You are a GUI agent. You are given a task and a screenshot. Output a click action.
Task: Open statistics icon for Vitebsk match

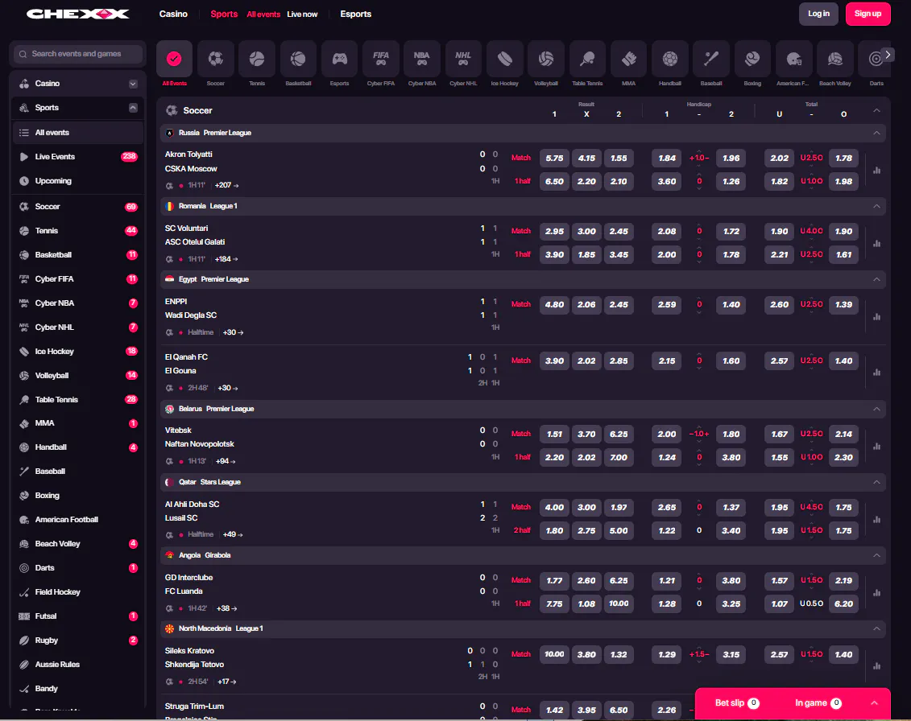point(876,446)
